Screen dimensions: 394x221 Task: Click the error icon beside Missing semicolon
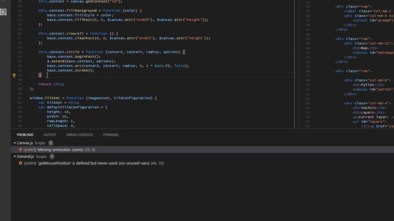(x=20, y=150)
